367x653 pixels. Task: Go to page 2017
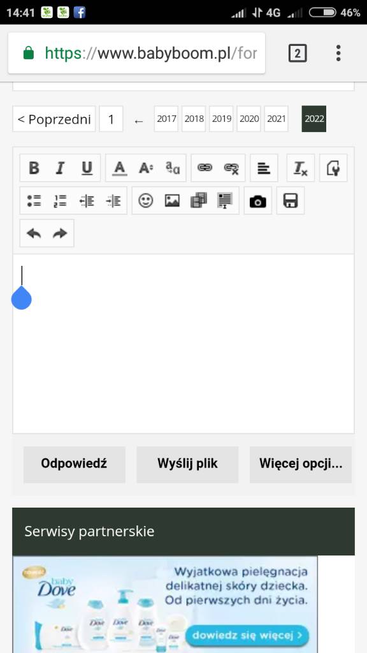pyautogui.click(x=166, y=119)
